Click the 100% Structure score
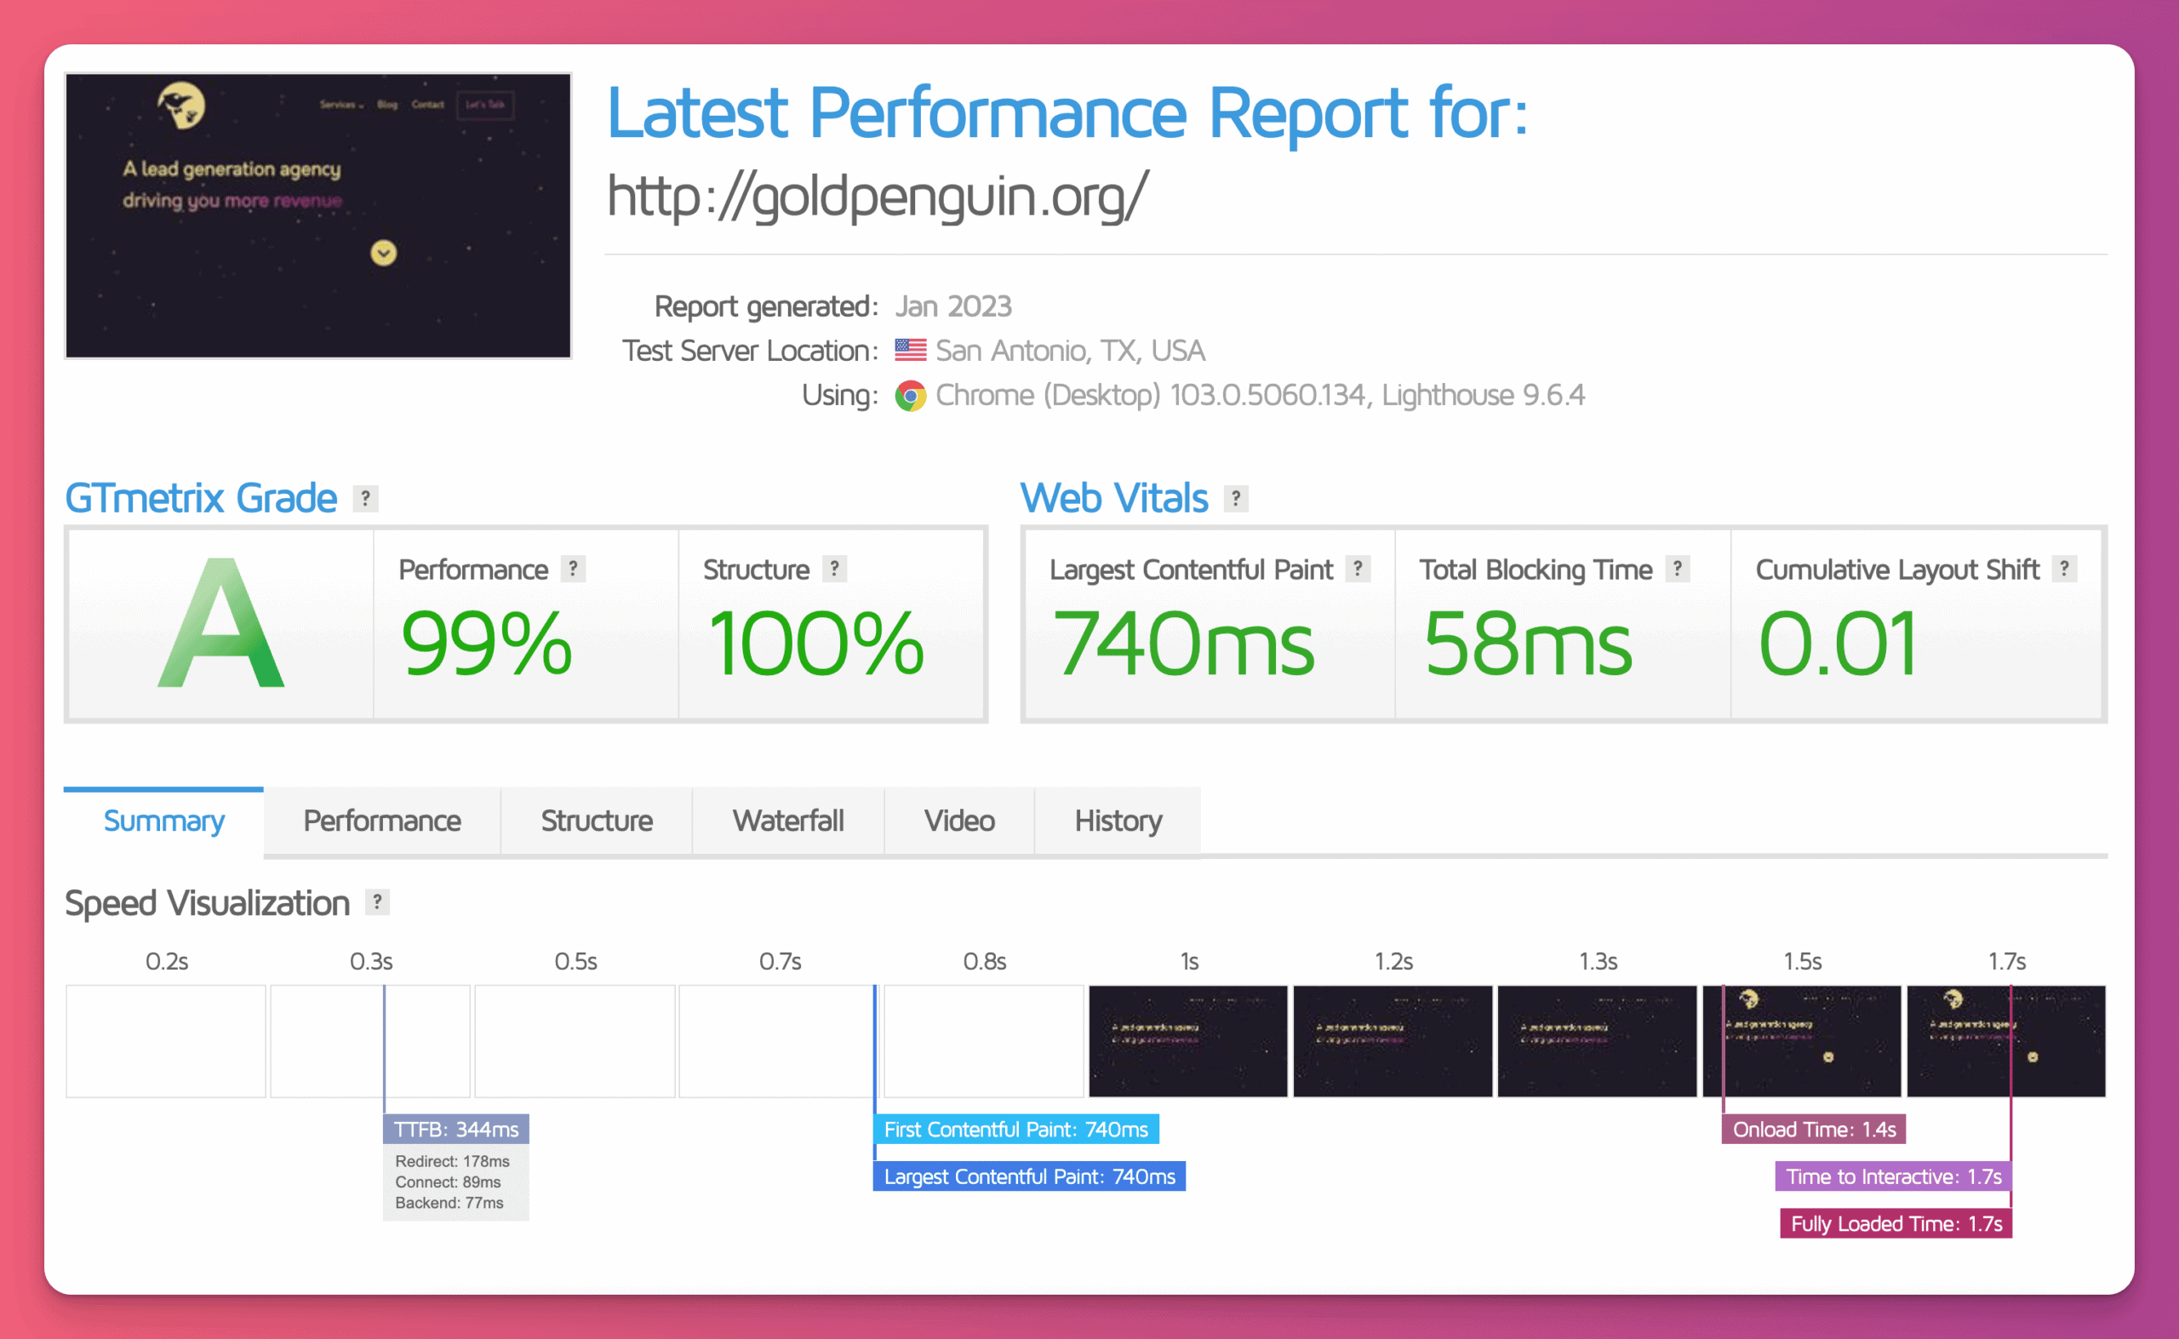2179x1339 pixels. 815,644
